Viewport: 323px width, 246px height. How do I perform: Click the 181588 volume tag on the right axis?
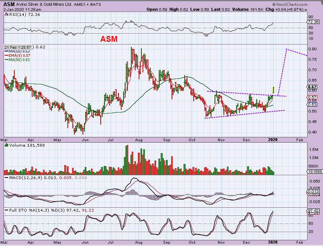[x=315, y=171]
